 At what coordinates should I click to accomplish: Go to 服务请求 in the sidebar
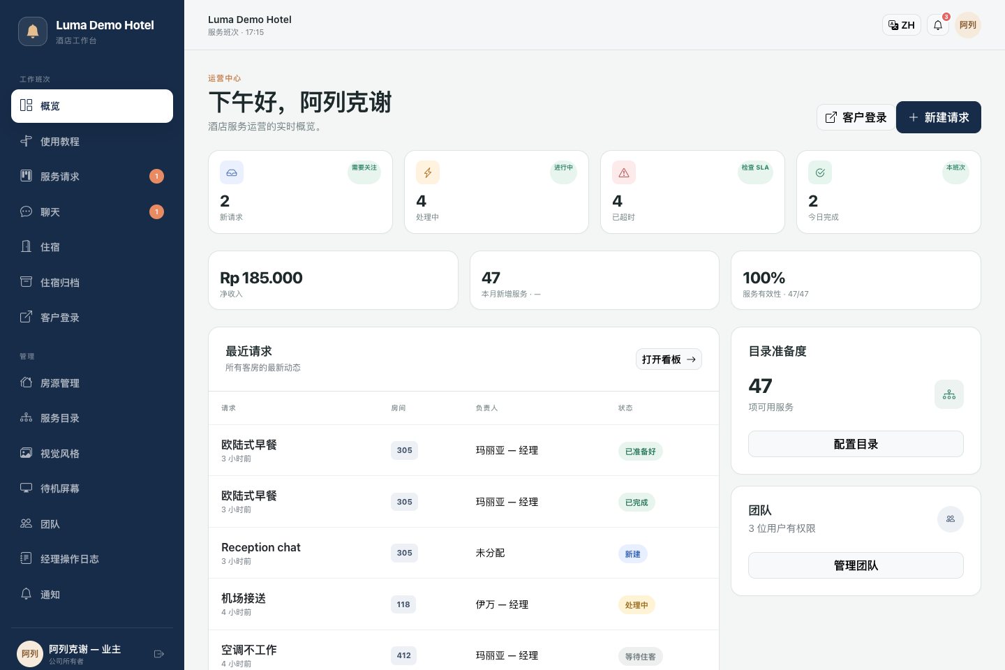92,177
